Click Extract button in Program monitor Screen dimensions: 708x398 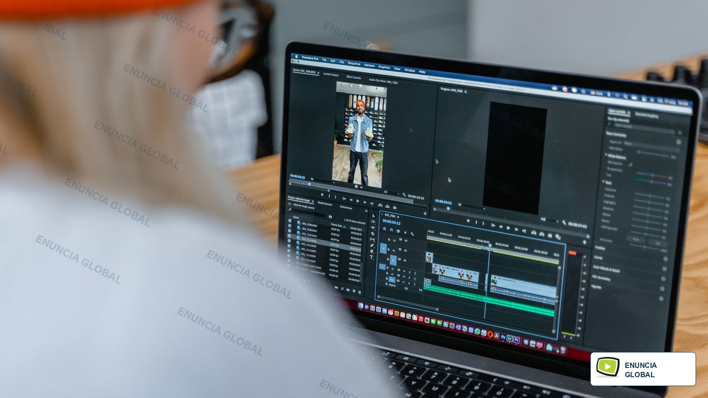[542, 234]
